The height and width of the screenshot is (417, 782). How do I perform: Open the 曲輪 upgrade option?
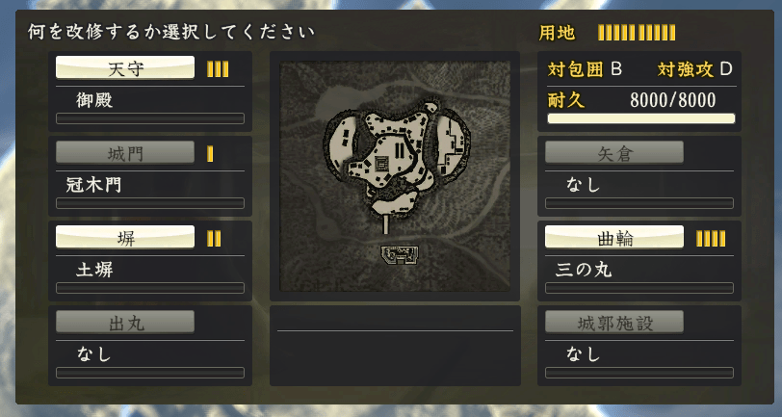pyautogui.click(x=613, y=237)
